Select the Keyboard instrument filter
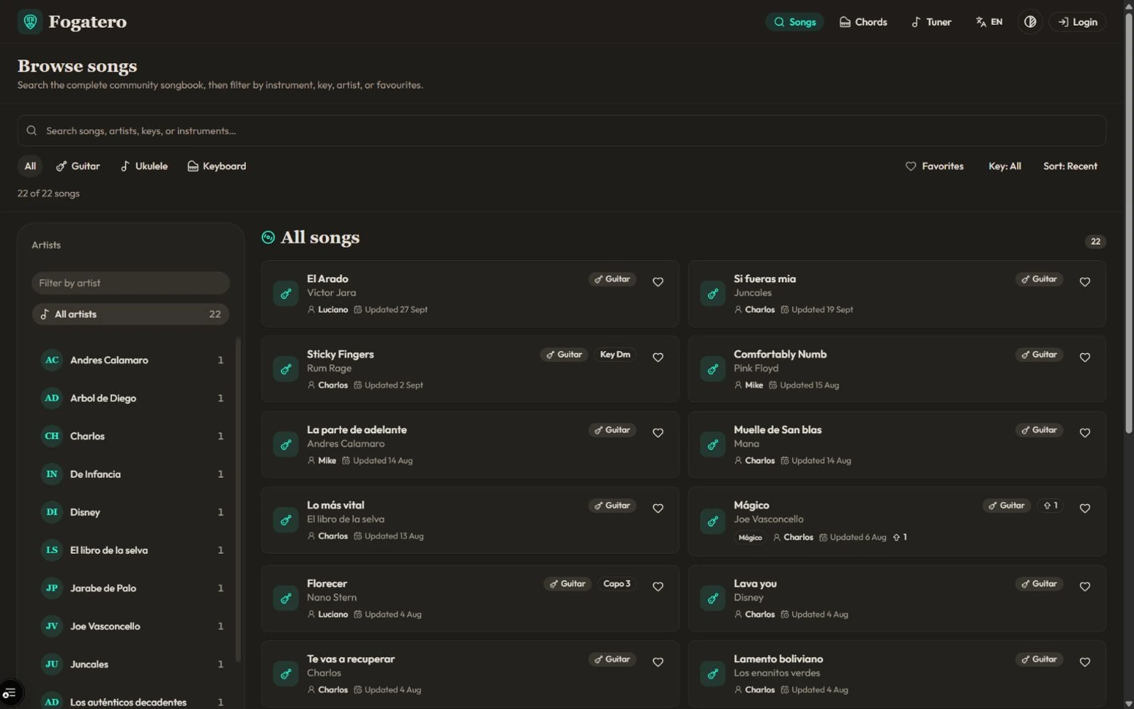Screen dimensions: 1134x709 tap(216, 166)
